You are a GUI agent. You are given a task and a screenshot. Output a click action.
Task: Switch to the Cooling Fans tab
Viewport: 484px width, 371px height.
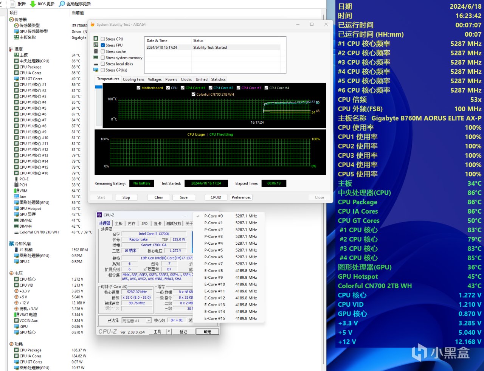[x=133, y=79]
